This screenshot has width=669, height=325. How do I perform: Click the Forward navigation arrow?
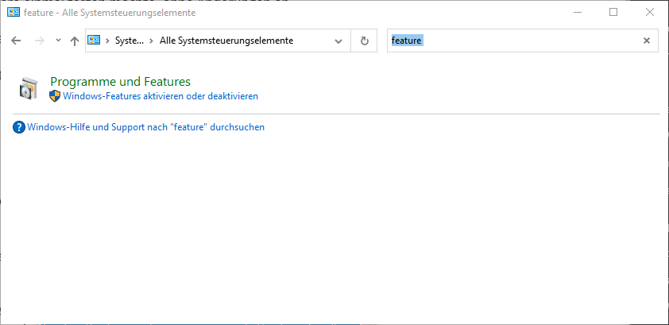[x=39, y=41]
